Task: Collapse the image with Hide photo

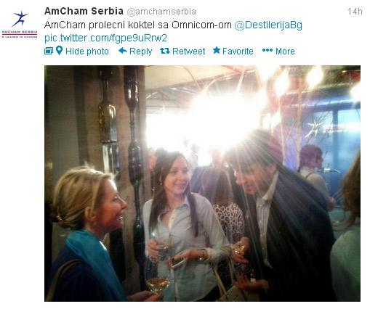Action: pyautogui.click(x=87, y=51)
